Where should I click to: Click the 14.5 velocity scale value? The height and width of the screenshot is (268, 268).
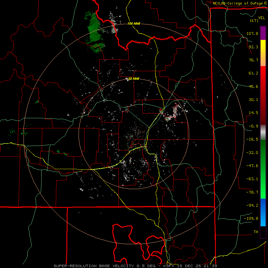tap(253, 113)
